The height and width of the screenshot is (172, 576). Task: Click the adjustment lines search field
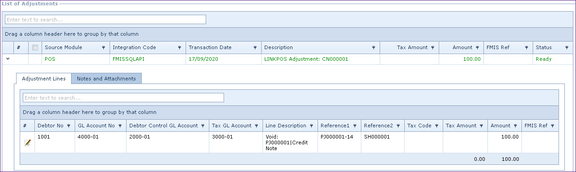(x=123, y=98)
